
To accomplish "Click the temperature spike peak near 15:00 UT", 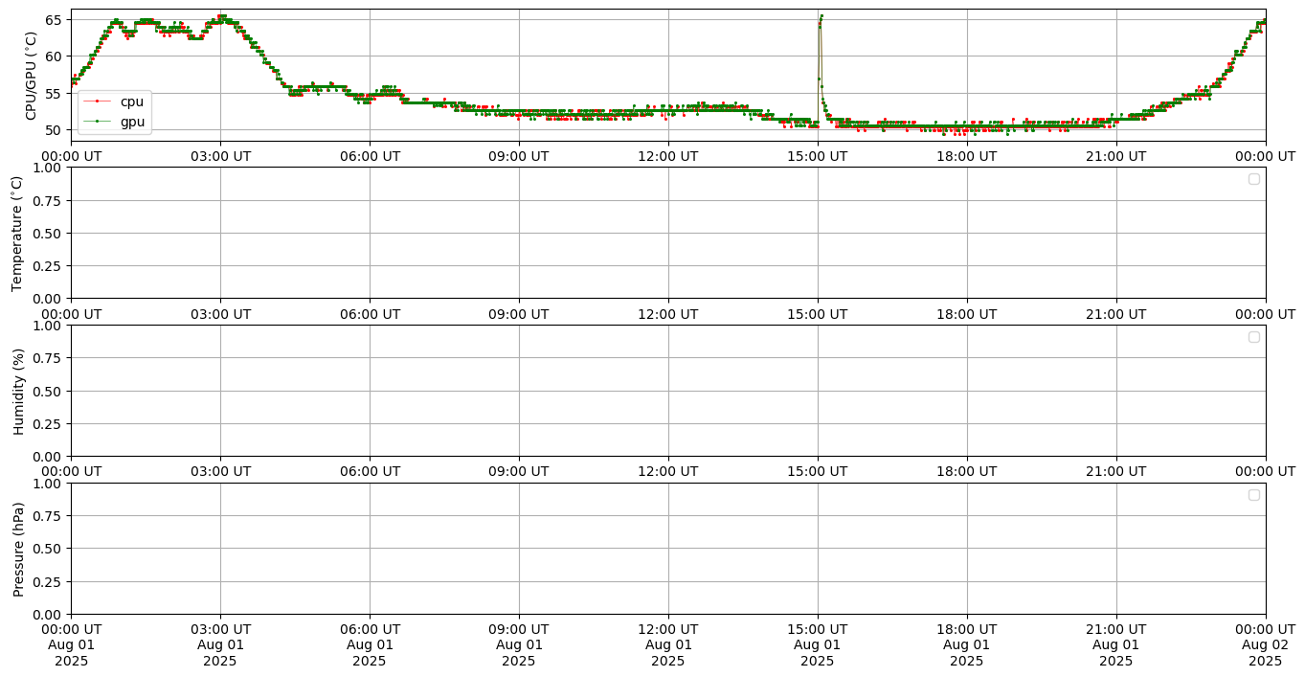I will (821, 15).
